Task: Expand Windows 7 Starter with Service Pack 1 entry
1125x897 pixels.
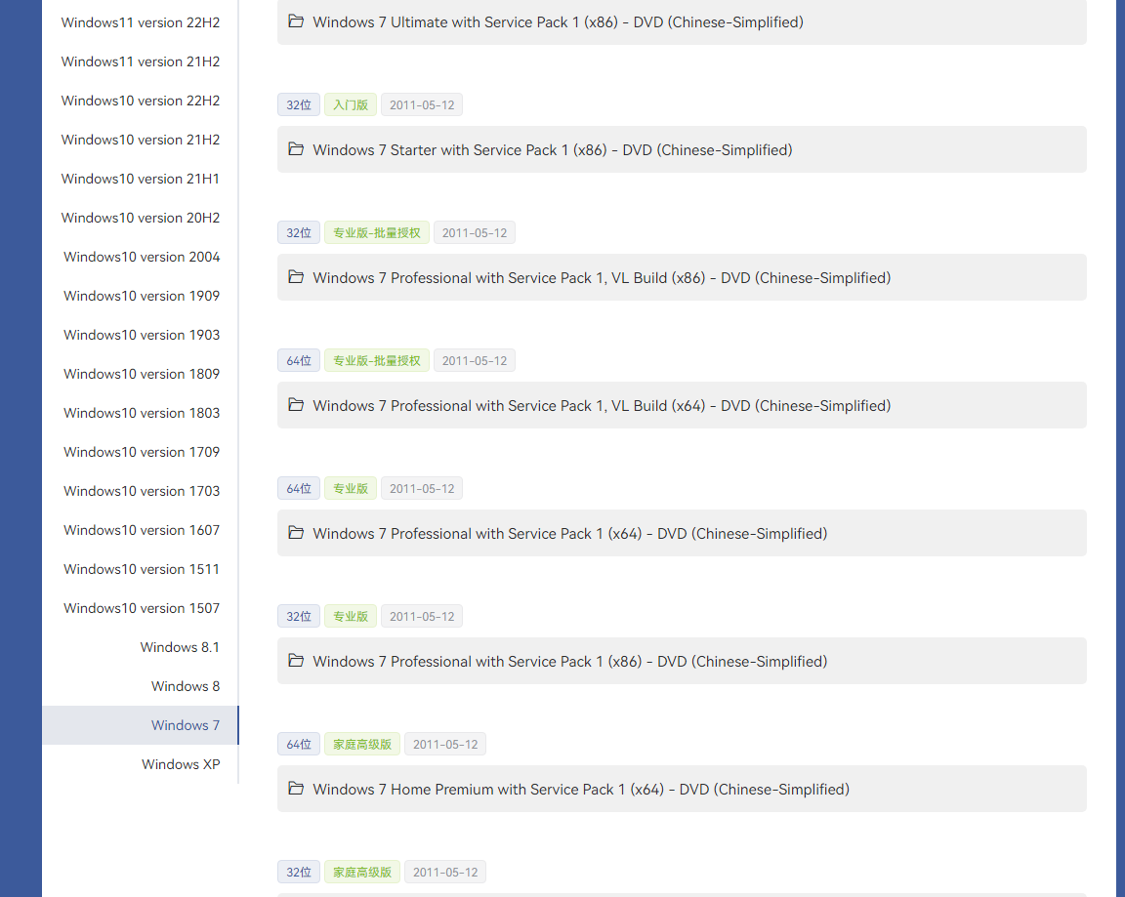Action: click(x=682, y=149)
